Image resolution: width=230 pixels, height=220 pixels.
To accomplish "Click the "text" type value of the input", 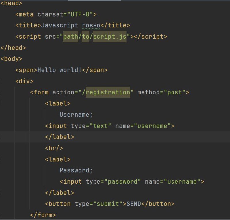I will (x=100, y=126).
